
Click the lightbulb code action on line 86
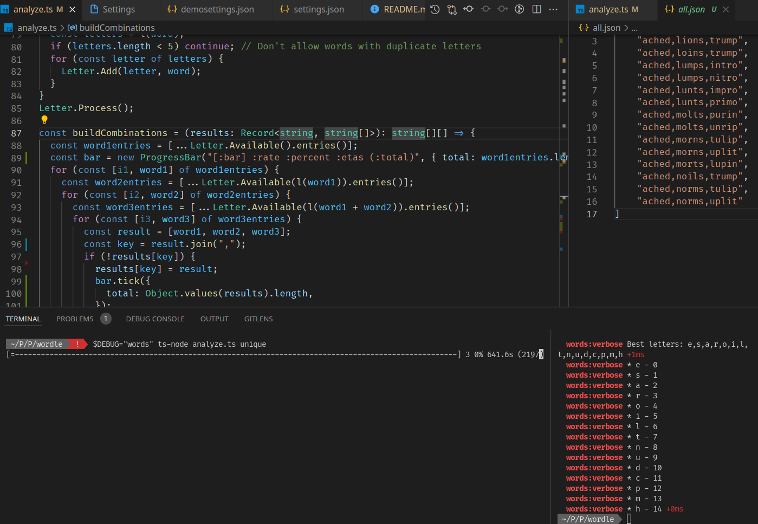(44, 120)
